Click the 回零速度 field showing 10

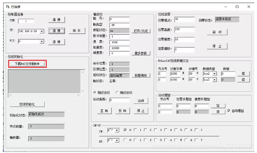pyautogui.click(x=185, y=40)
